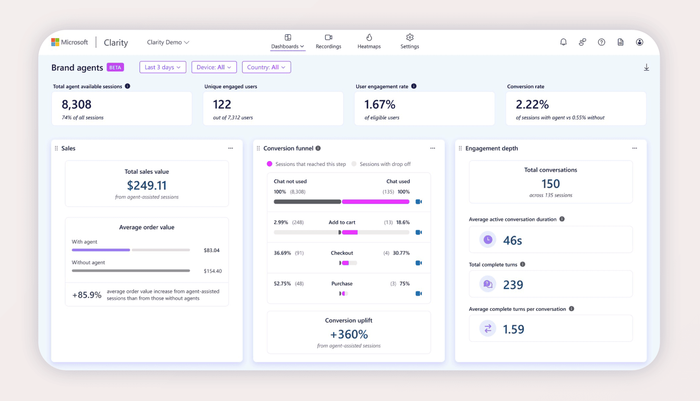Open the documentation page icon

click(x=620, y=42)
